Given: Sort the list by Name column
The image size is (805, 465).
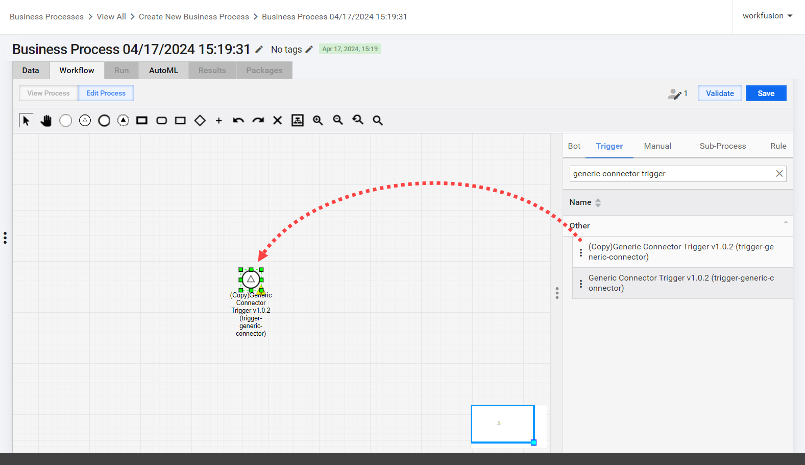Looking at the screenshot, I should point(585,202).
